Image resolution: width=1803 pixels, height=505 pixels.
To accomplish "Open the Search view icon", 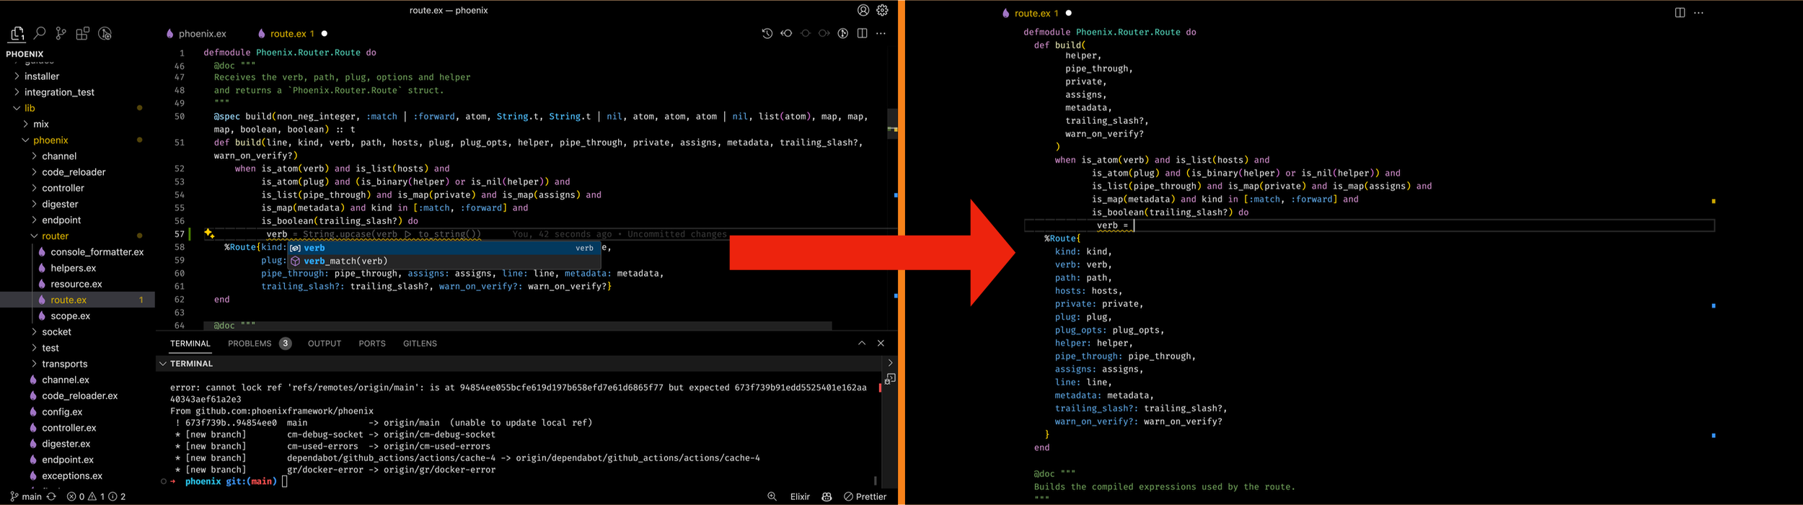I will click(x=40, y=34).
